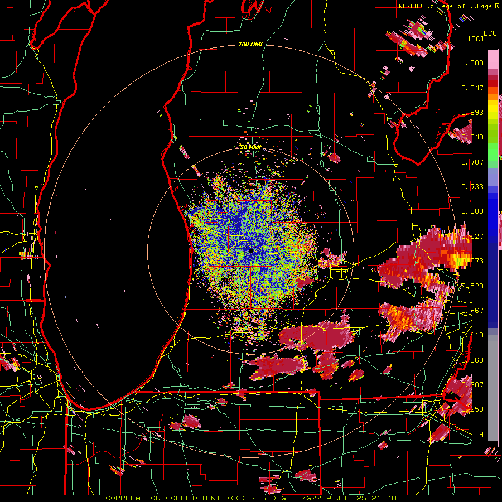Click the dark navy segment of the color bar
The height and width of the screenshot is (502, 502).
(x=493, y=285)
